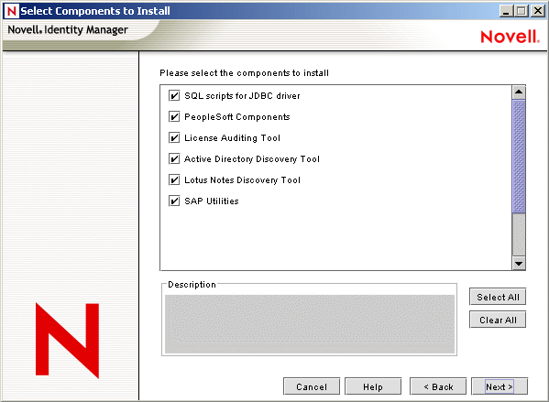Uncheck License Auditing Tool

click(174, 137)
